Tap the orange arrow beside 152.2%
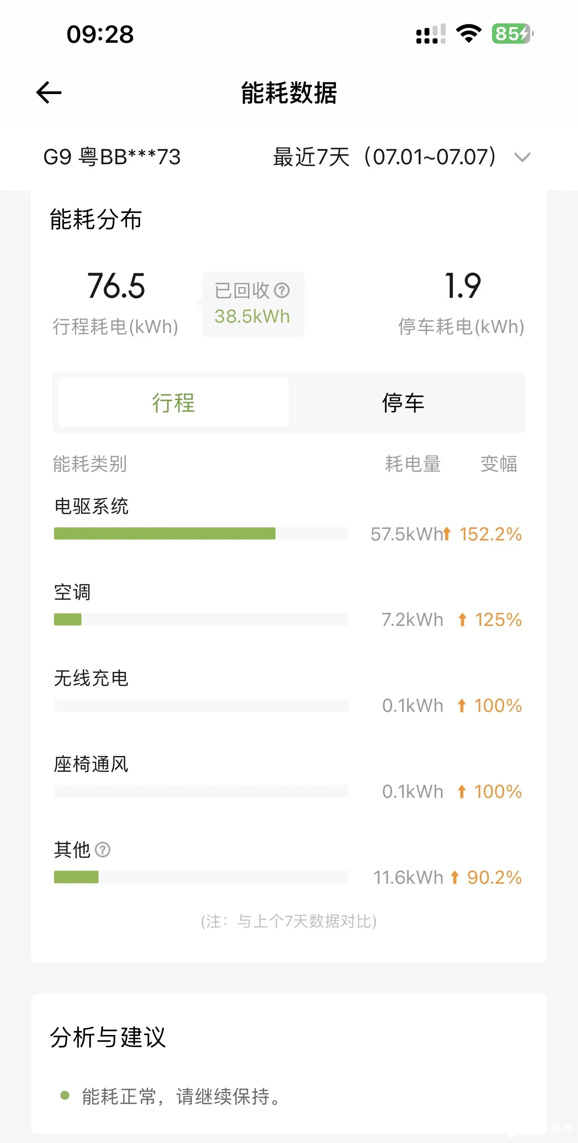The width and height of the screenshot is (578, 1143). point(447,534)
